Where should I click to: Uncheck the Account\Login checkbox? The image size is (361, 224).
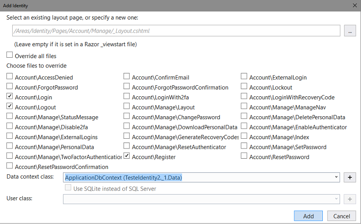(x=10, y=97)
